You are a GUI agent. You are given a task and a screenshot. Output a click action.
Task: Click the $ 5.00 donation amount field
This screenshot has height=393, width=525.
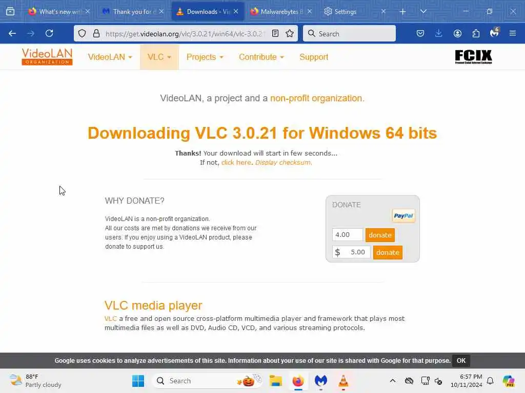point(352,252)
